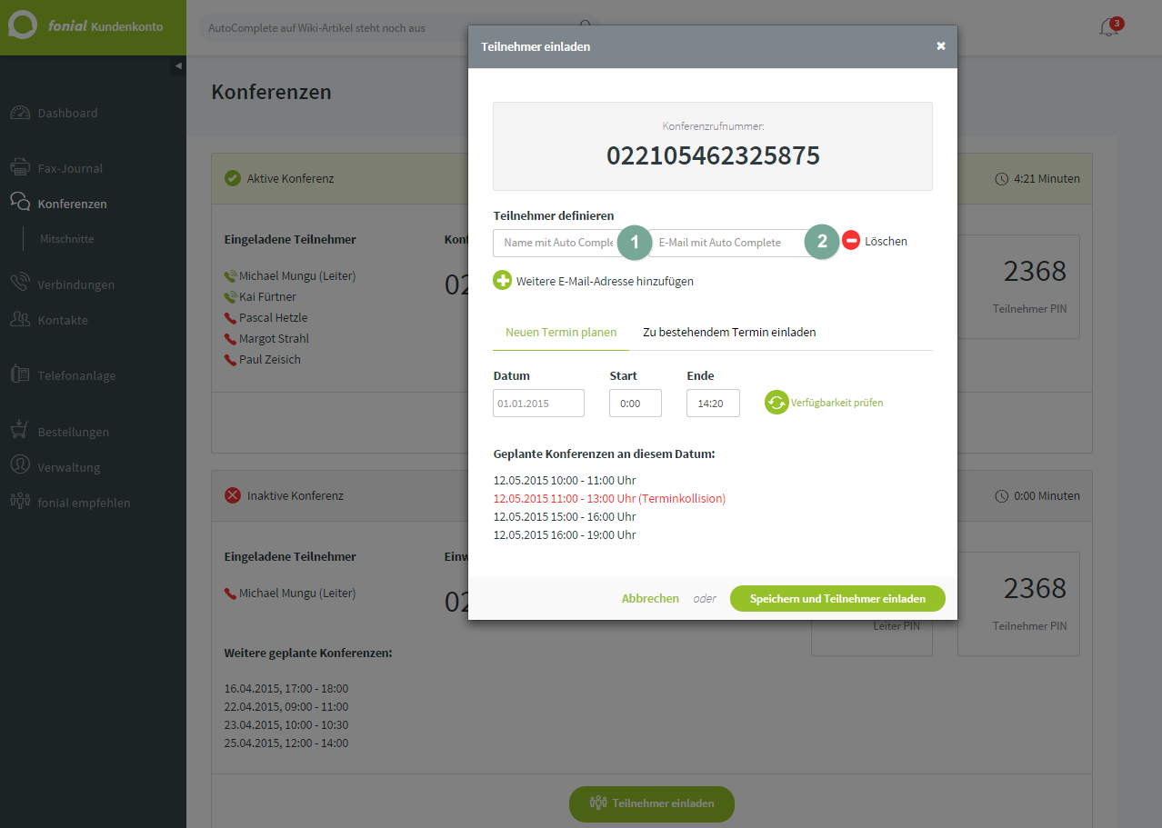Image resolution: width=1162 pixels, height=828 pixels.
Task: Click the clock icon beside 4:21 Minuten
Action: (1002, 179)
